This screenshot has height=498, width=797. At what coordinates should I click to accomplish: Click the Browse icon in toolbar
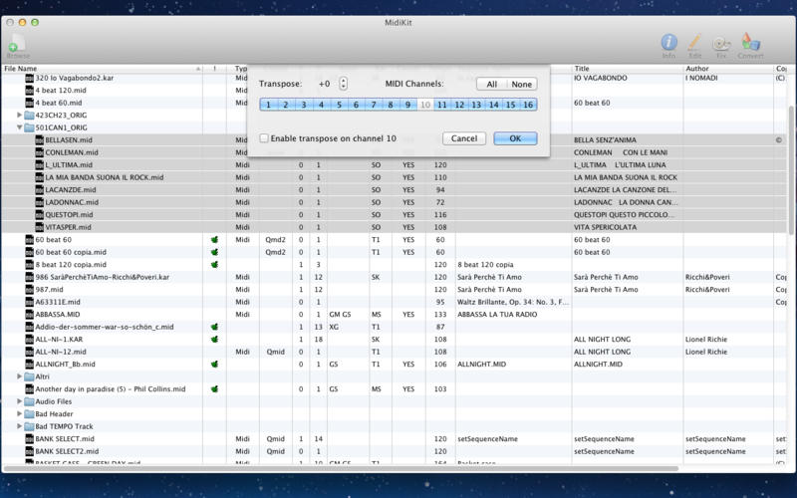pyautogui.click(x=17, y=45)
